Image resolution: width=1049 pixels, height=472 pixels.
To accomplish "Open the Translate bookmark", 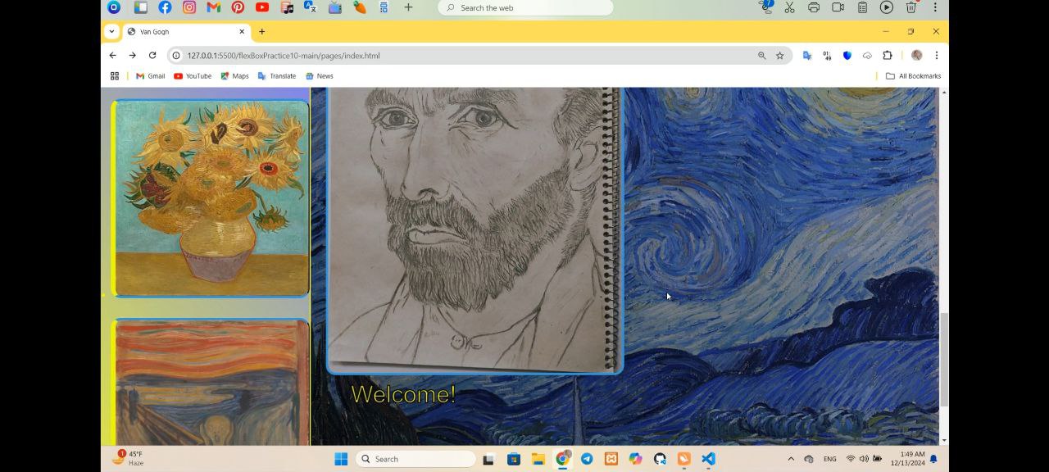I will (x=277, y=76).
